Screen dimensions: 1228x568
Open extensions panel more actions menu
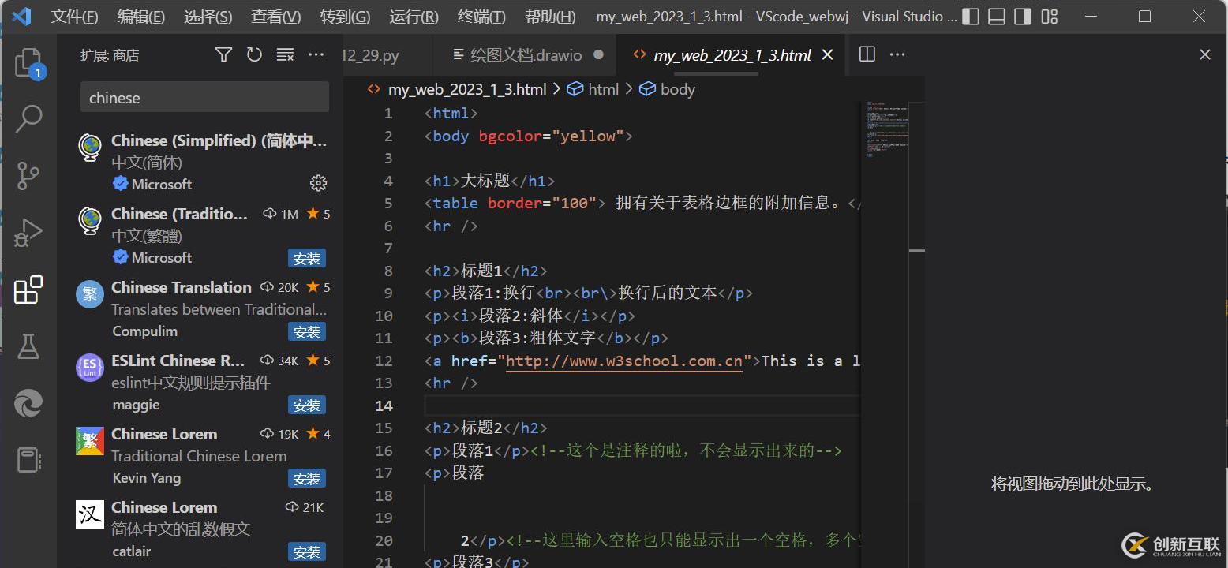tap(316, 54)
